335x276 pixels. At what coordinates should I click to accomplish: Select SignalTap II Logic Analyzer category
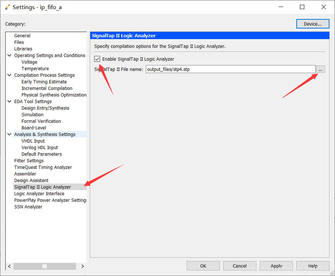click(x=42, y=187)
